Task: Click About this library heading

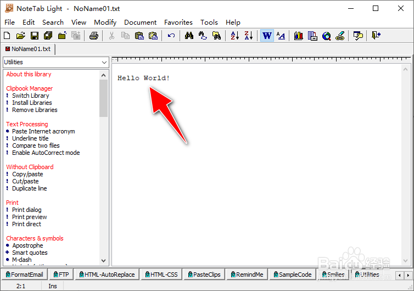Action: [x=29, y=74]
